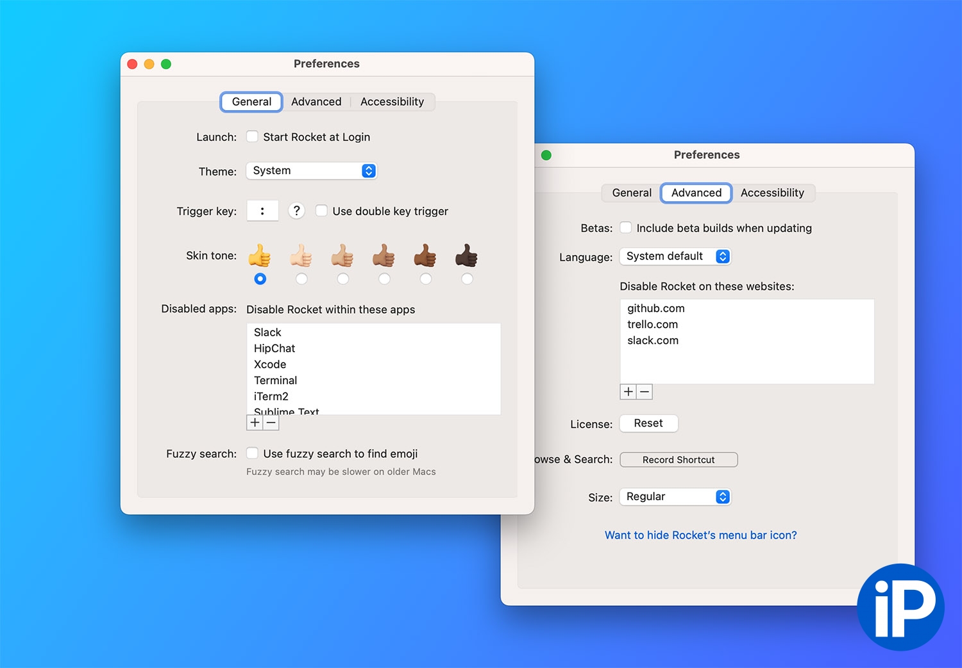Click the Record Shortcut button

click(x=679, y=460)
